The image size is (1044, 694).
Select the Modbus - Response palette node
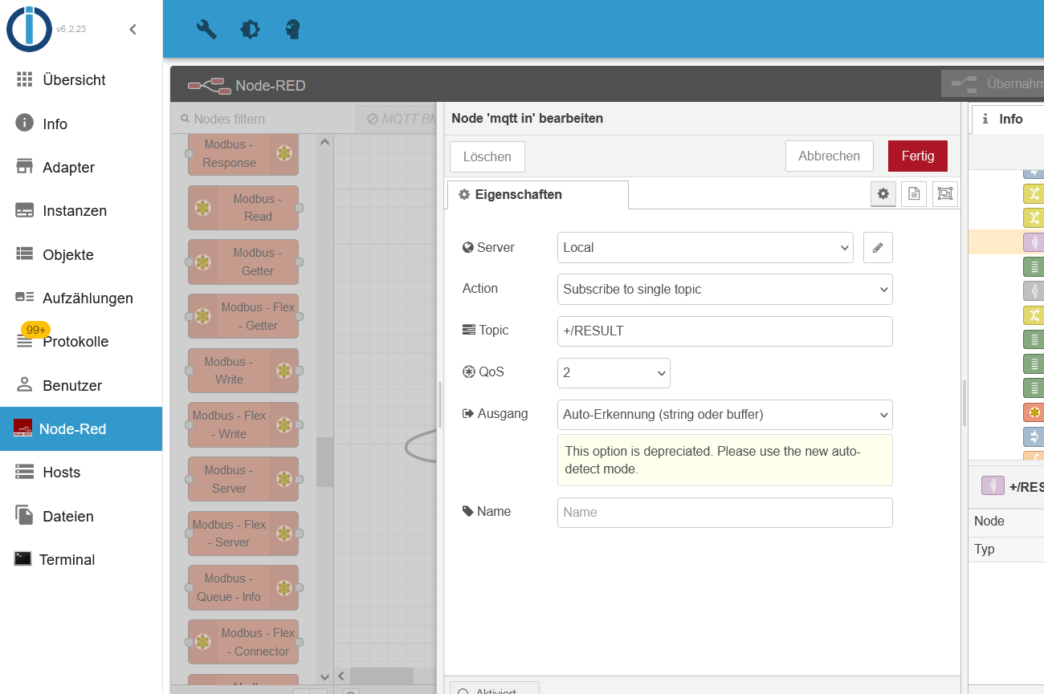pos(243,153)
